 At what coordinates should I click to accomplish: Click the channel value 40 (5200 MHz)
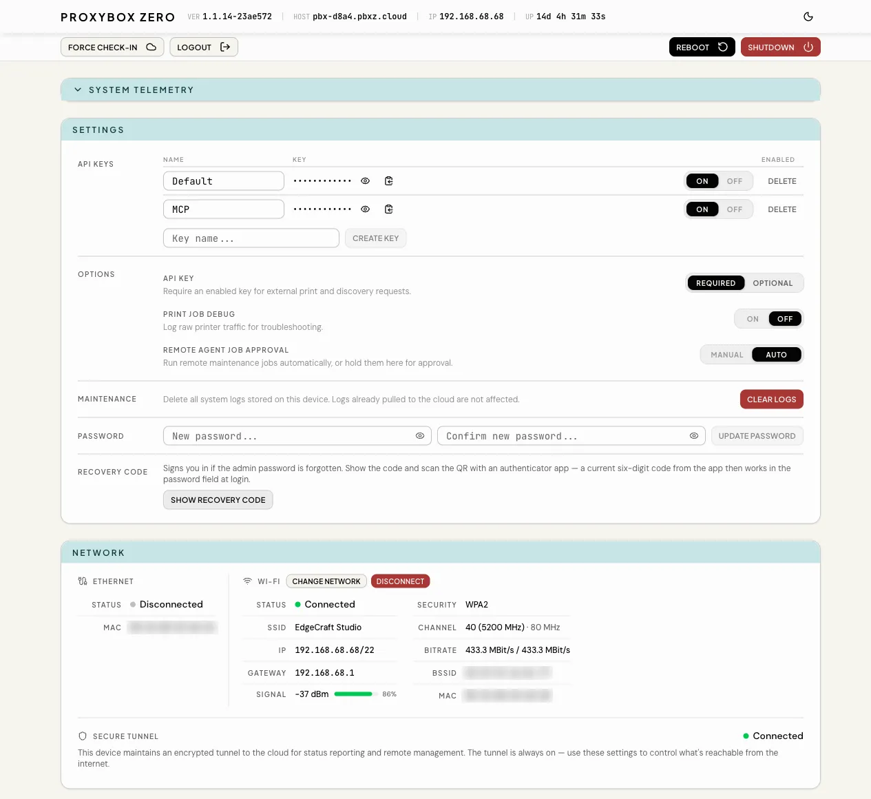click(495, 627)
